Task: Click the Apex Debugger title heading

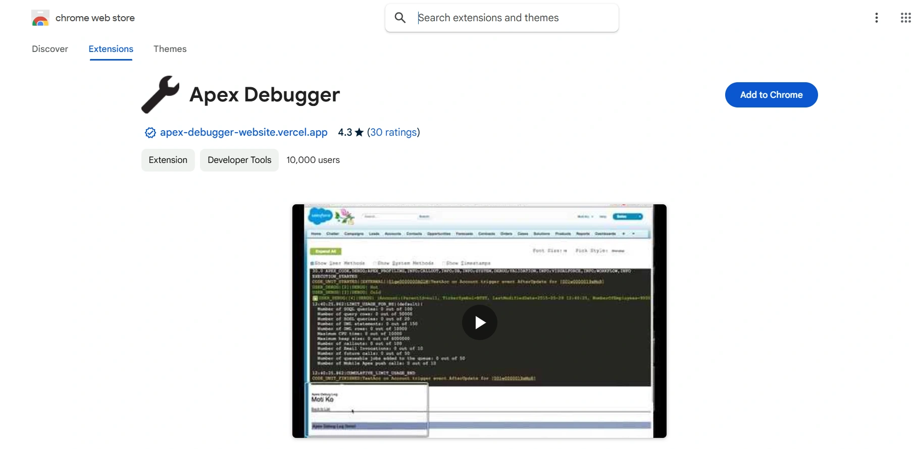Action: (265, 94)
